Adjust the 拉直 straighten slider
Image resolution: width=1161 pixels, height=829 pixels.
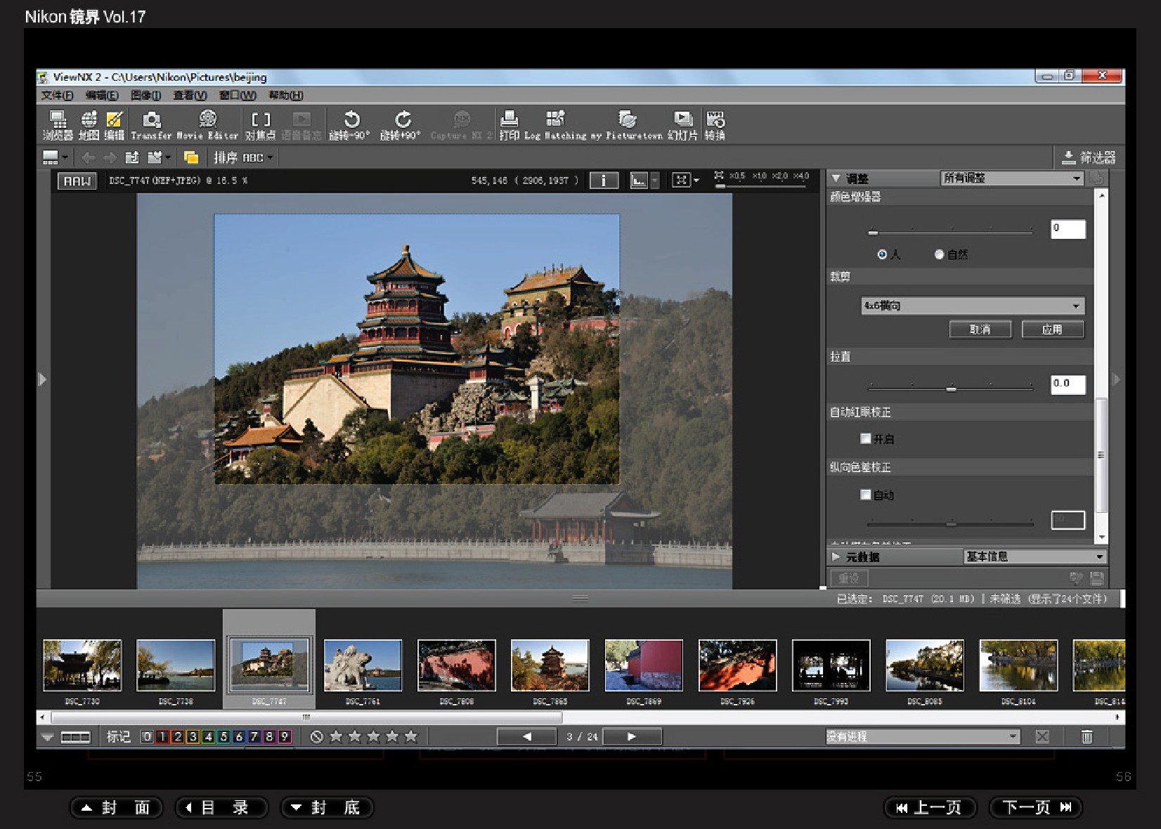[x=949, y=388]
